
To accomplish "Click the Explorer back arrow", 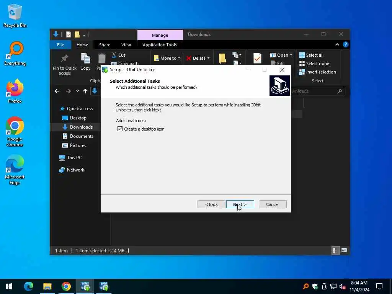I will point(57,91).
